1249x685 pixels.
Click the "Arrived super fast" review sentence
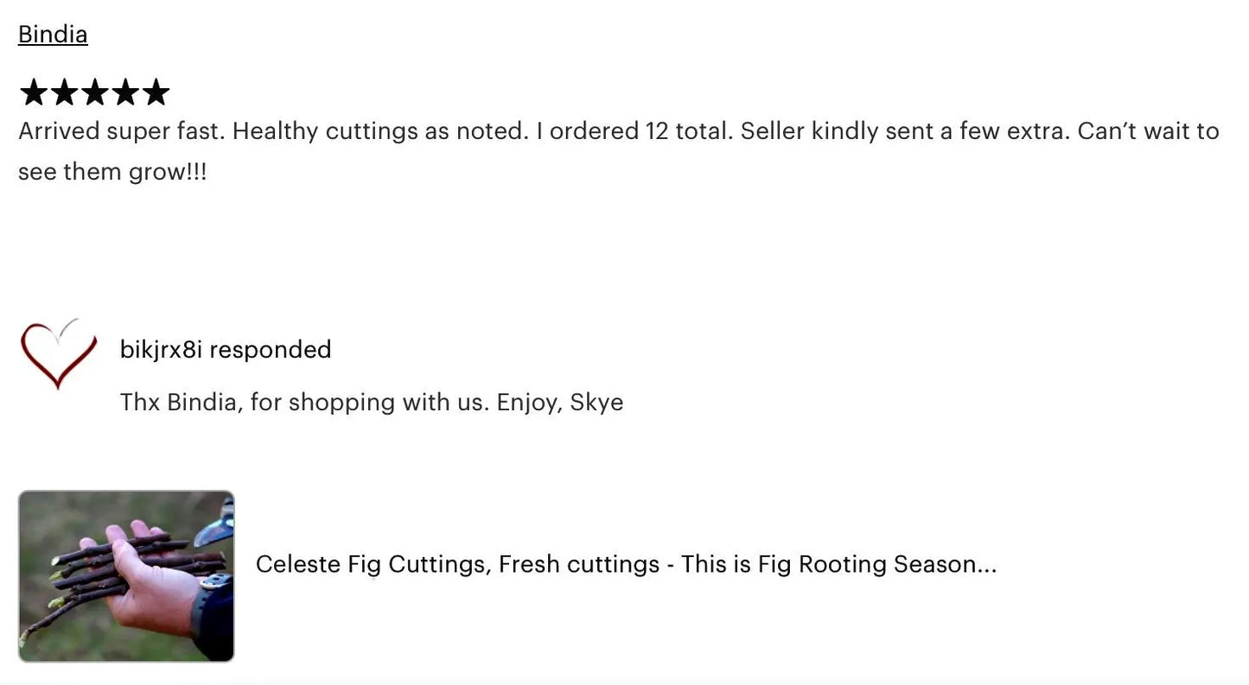pyautogui.click(x=121, y=131)
